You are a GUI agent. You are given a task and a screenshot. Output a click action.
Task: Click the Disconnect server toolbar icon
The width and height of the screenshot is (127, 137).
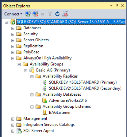click(35, 14)
